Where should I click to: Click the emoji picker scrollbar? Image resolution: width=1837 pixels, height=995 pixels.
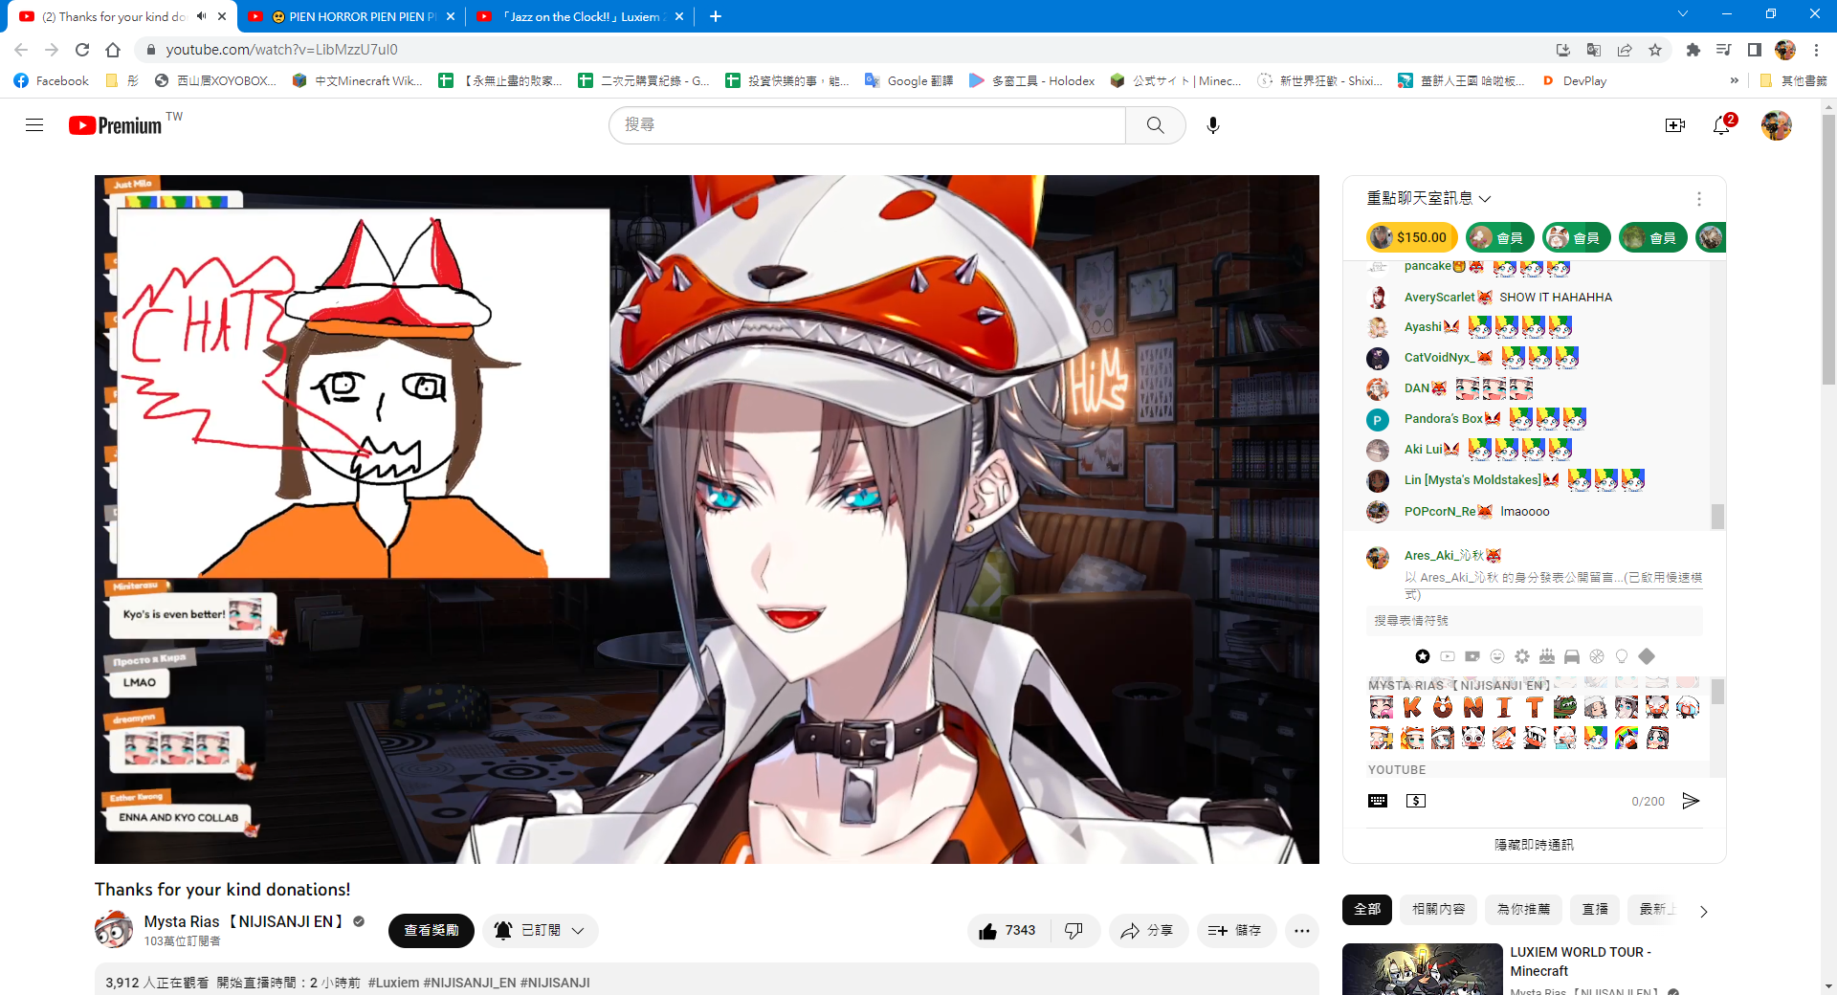tap(1717, 692)
